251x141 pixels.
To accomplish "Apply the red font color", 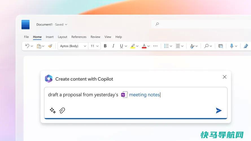I will coord(144,46).
